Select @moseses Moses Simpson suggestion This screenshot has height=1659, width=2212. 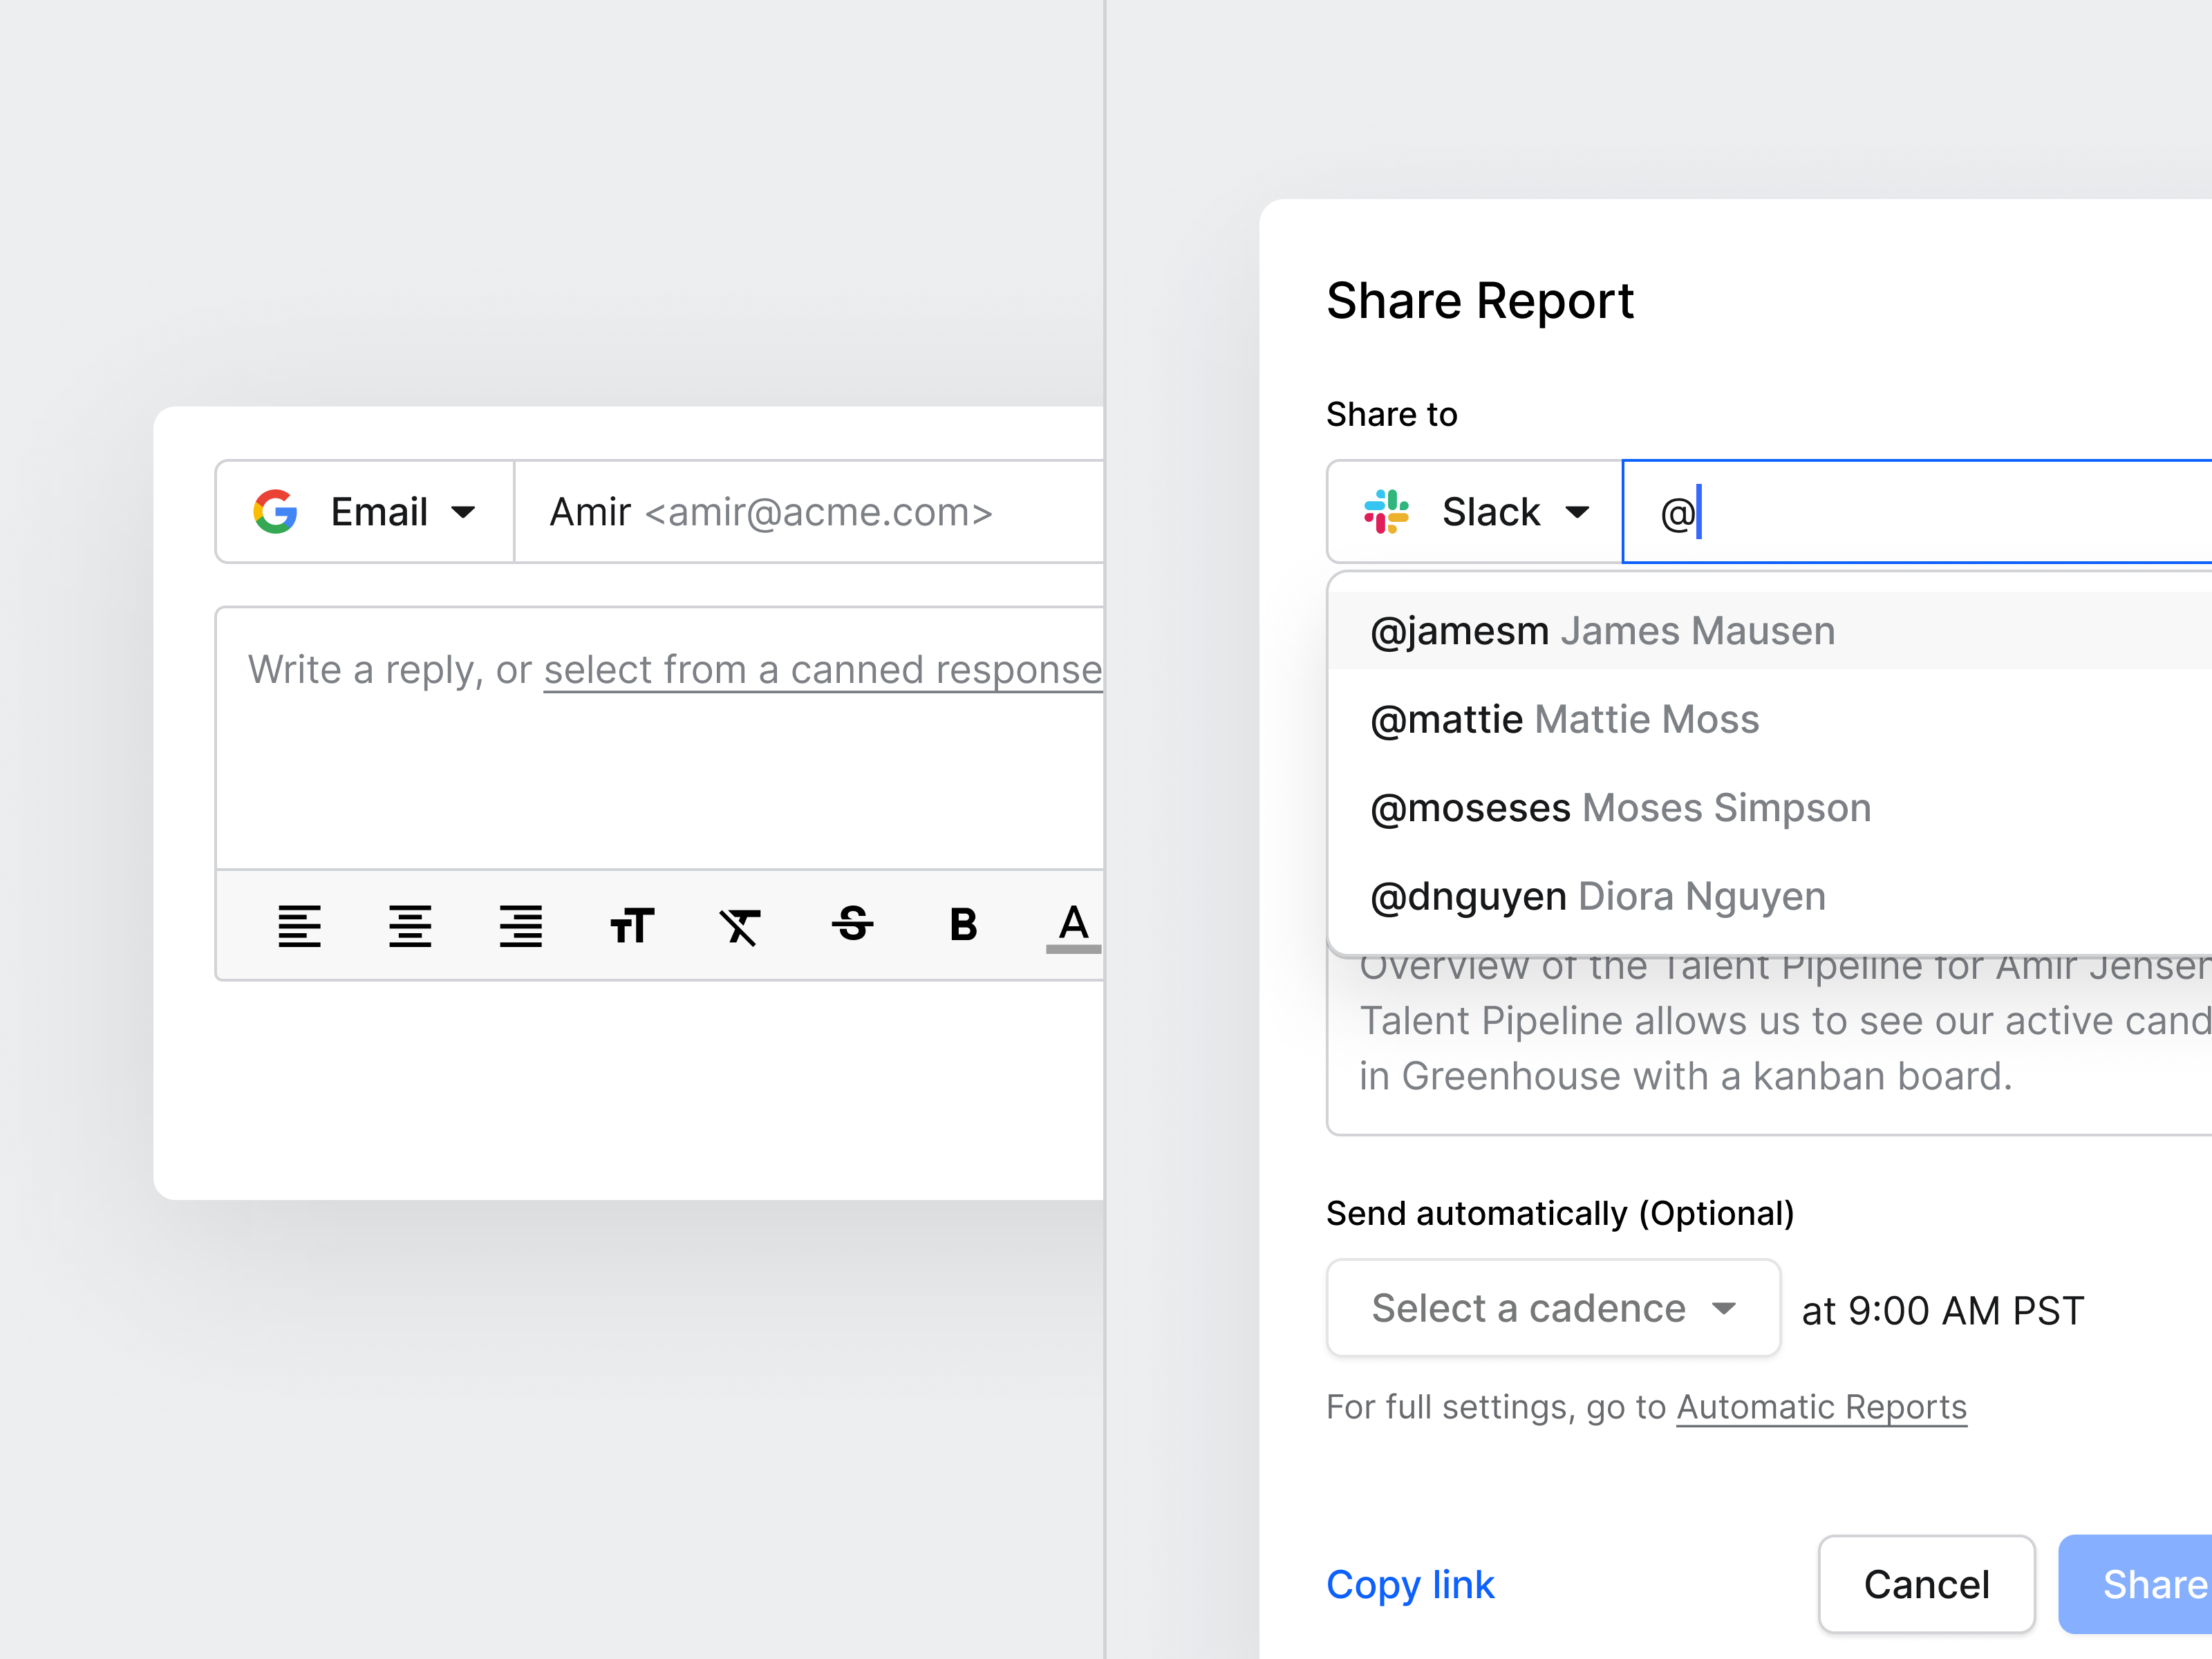[x=1770, y=808]
